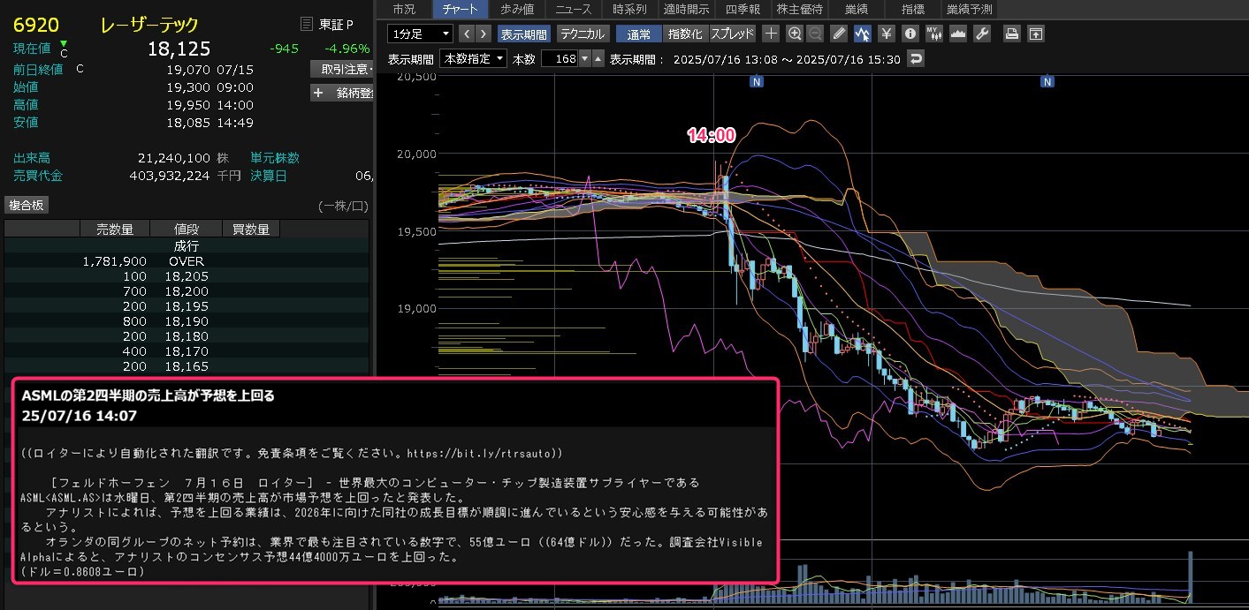Switch to the 四季報 tab
This screenshot has height=610, width=1249.
(x=743, y=10)
